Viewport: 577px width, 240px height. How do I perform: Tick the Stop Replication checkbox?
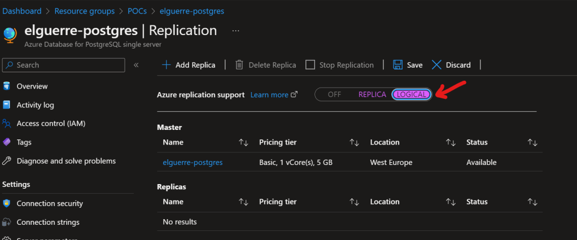coord(310,65)
